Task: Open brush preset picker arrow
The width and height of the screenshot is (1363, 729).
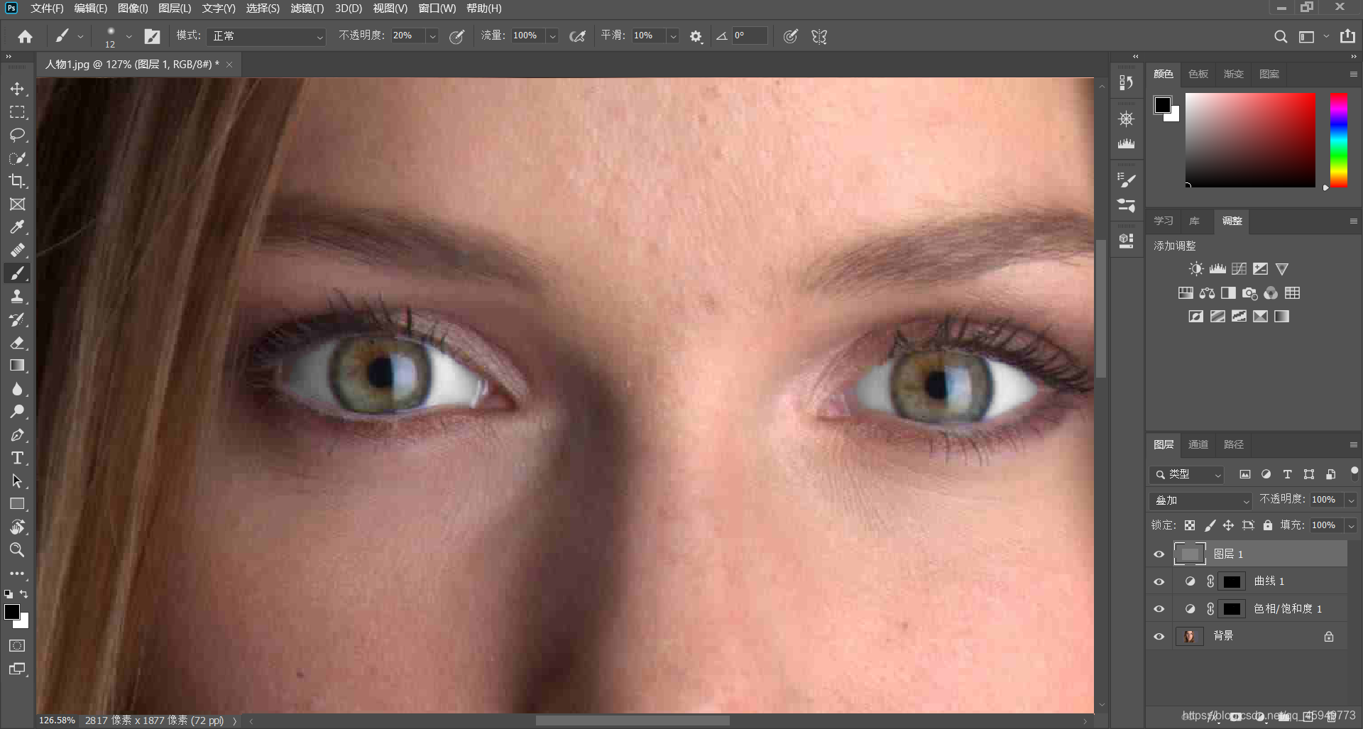Action: pos(128,36)
